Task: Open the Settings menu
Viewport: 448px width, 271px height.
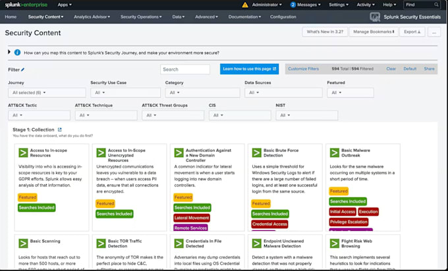Action: pyautogui.click(x=339, y=5)
